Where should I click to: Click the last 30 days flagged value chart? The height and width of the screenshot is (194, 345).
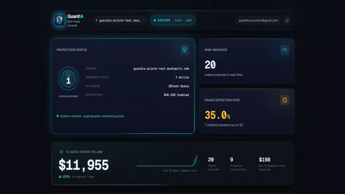pos(167,161)
